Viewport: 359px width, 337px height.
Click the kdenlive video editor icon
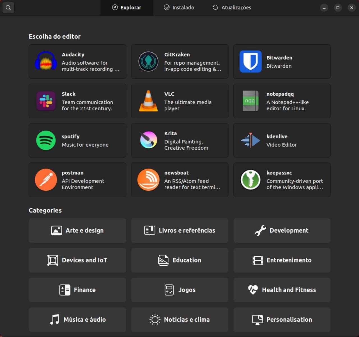(250, 140)
